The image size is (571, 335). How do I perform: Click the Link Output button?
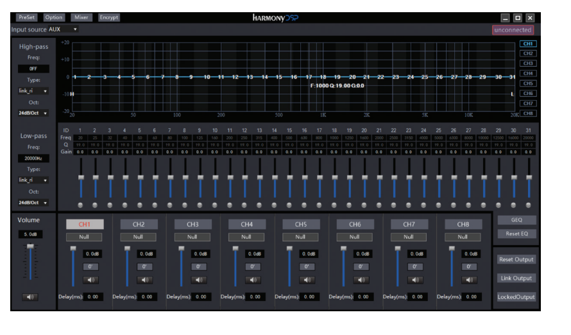[516, 278]
